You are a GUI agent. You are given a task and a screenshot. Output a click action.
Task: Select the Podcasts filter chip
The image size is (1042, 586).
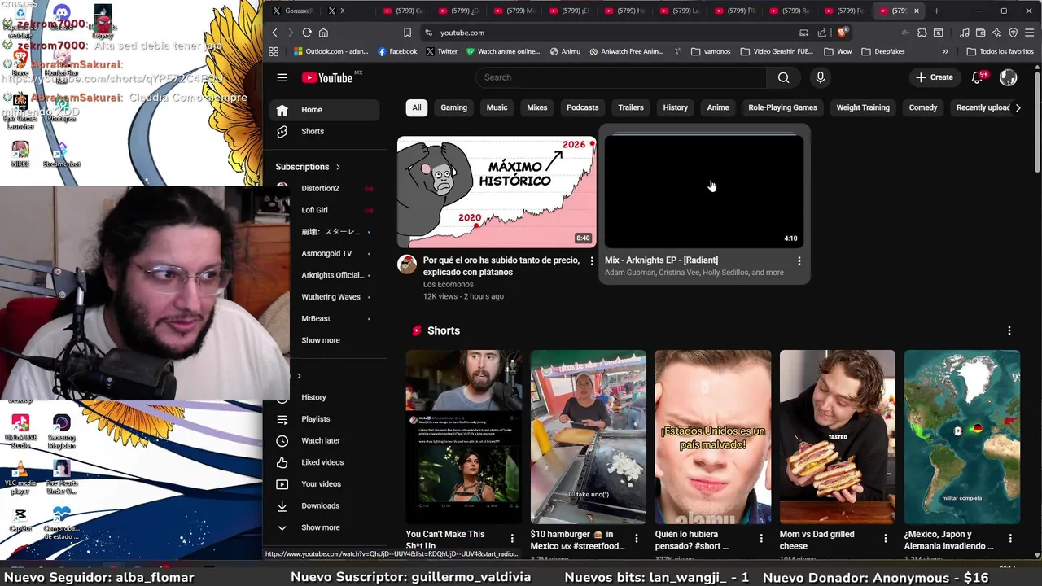tap(582, 107)
